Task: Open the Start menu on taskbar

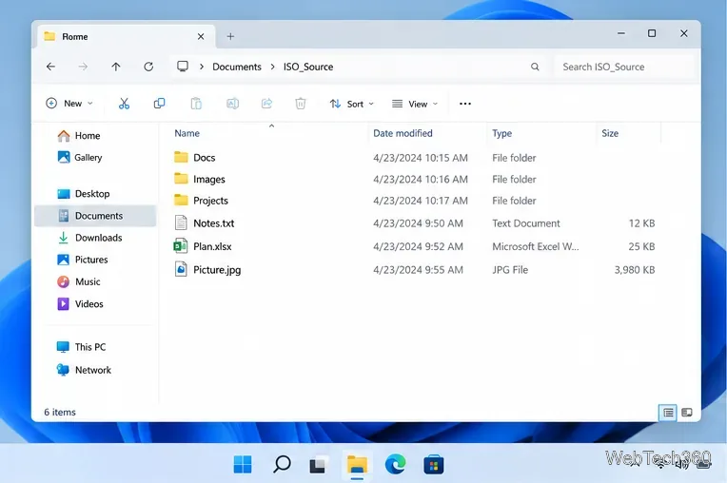Action: (243, 464)
